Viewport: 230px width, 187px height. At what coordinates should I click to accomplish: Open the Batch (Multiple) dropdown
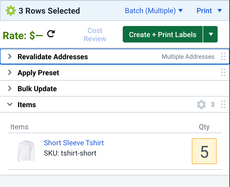[154, 11]
